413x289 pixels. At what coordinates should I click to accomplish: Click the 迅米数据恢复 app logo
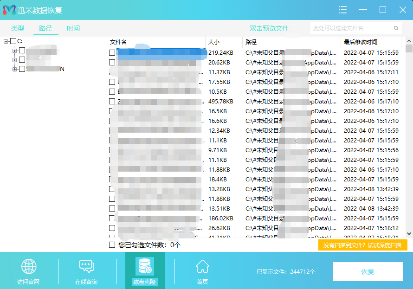pyautogui.click(x=9, y=10)
